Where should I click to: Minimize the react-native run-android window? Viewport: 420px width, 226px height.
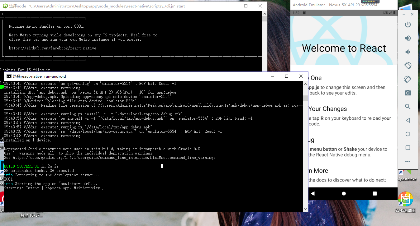[x=273, y=76]
